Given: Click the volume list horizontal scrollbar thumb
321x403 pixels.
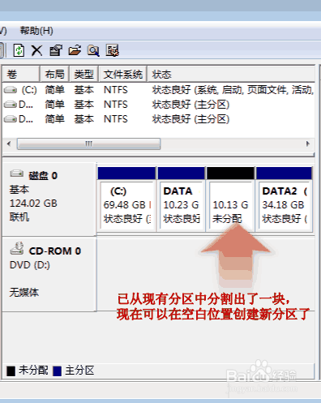Looking at the screenshot, I should 88,144.
